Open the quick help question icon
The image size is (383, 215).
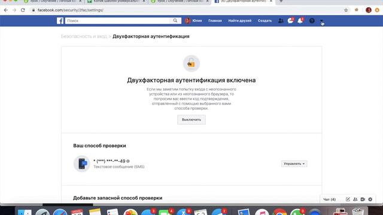[x=312, y=21]
